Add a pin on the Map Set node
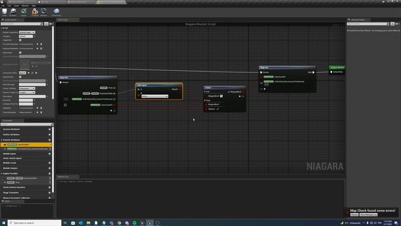The width and height of the screenshot is (401, 226). (x=264, y=89)
